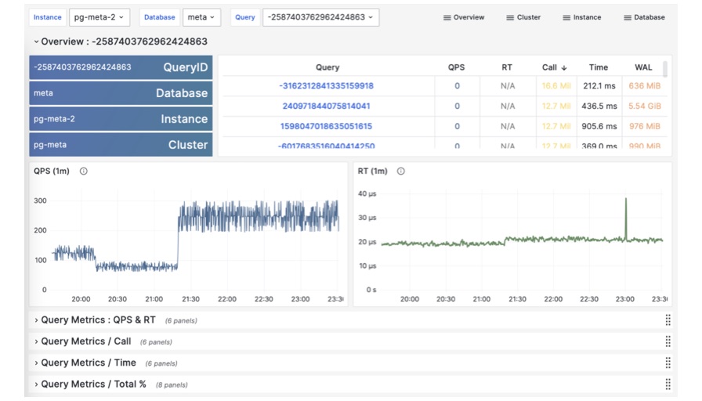Screen dimensions: 702x401
Task: Click drag handle on Query Metrics / Total % row
Action: [x=668, y=384]
